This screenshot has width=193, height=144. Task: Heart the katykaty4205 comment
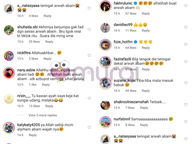89,127
